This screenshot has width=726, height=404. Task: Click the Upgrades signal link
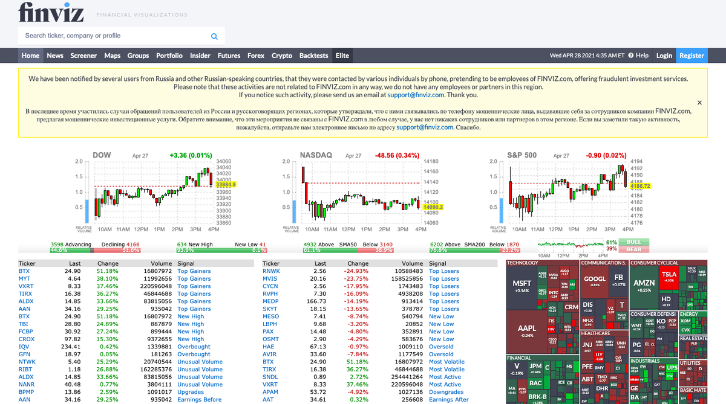click(x=191, y=392)
